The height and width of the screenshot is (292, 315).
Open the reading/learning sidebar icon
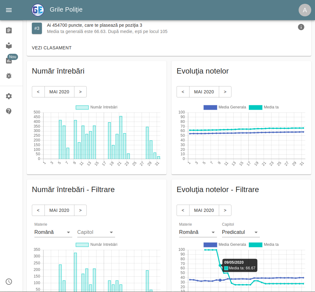click(9, 46)
